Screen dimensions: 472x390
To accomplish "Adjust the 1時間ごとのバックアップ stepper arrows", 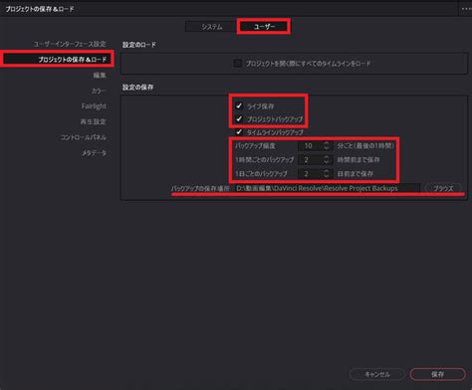I will [x=327, y=160].
